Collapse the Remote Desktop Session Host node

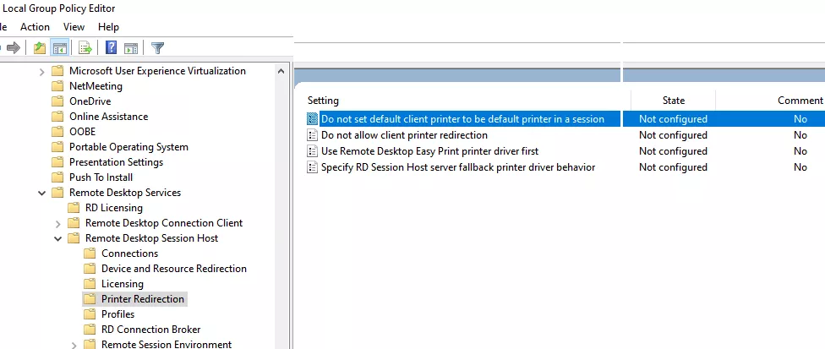point(57,238)
